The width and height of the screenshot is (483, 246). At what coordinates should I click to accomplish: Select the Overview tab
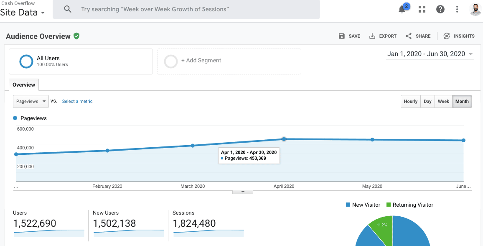pyautogui.click(x=24, y=85)
